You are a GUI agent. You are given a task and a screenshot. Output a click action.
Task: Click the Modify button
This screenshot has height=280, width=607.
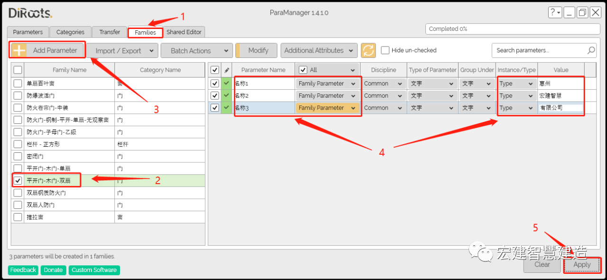257,50
